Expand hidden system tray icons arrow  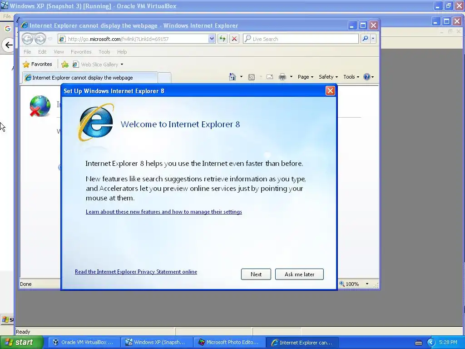point(431,343)
